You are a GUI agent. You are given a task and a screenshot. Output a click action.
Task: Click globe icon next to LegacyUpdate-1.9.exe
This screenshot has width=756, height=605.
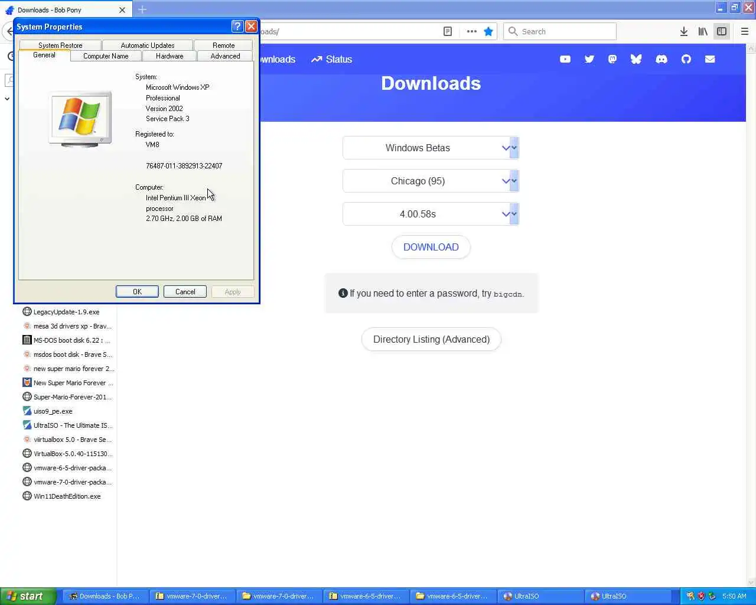pyautogui.click(x=27, y=311)
